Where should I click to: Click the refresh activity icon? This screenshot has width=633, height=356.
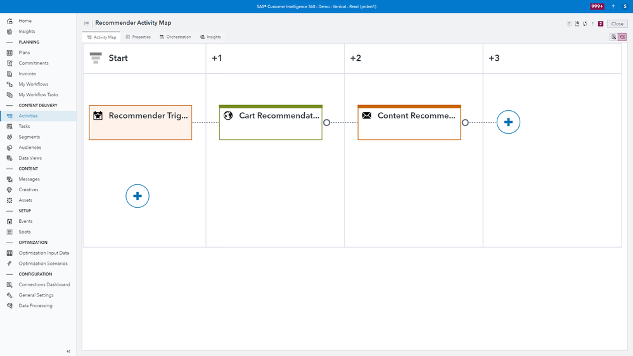[585, 24]
